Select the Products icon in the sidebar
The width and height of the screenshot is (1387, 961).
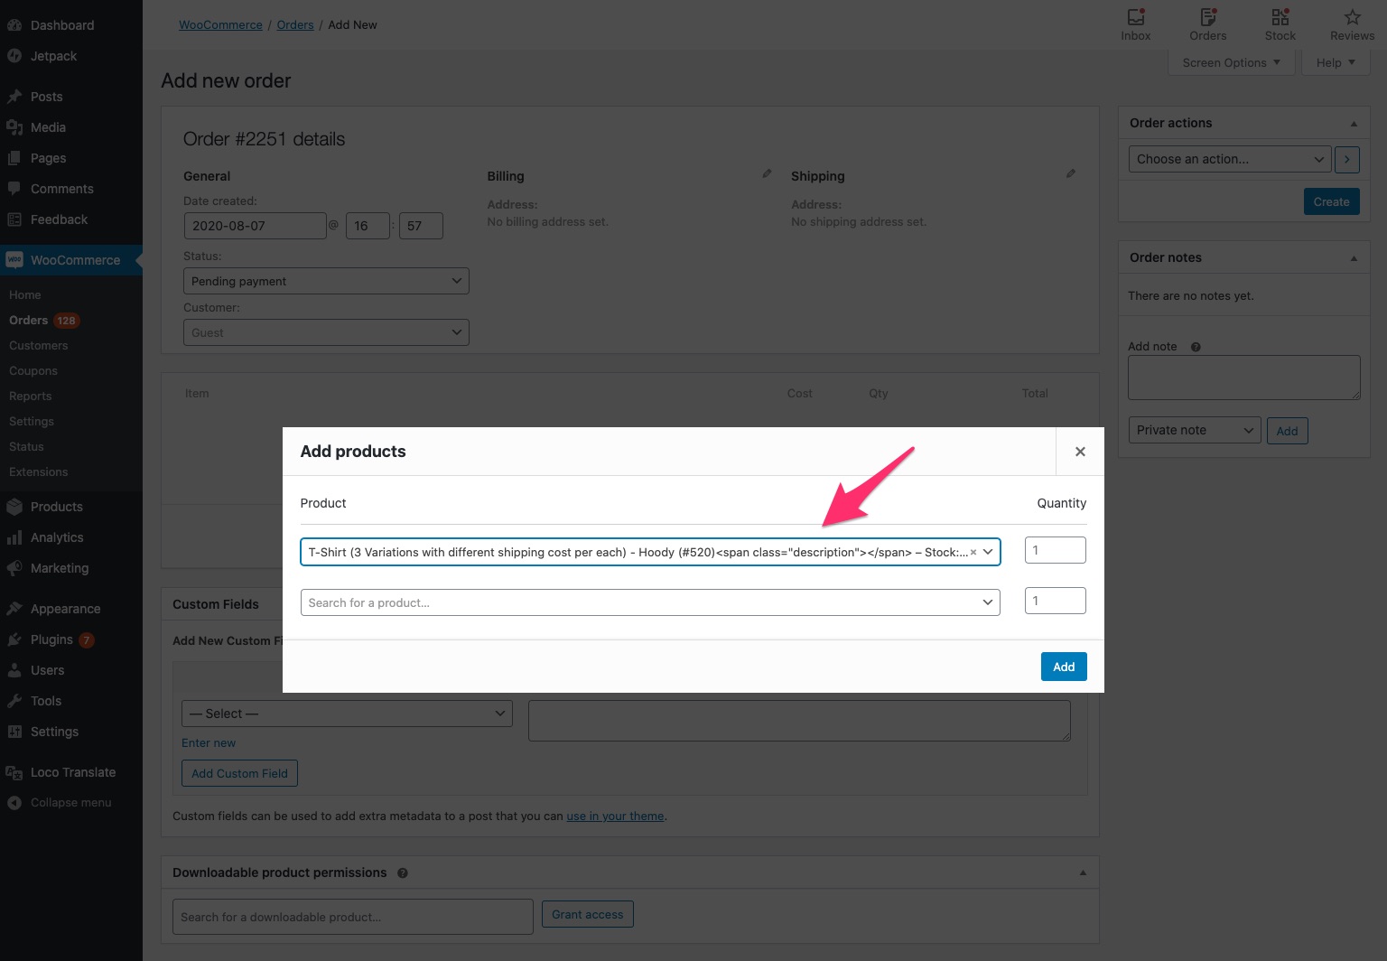pyautogui.click(x=15, y=507)
